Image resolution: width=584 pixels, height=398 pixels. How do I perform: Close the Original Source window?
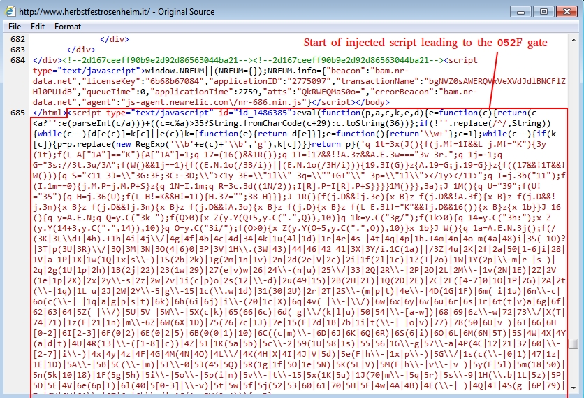pos(567,12)
